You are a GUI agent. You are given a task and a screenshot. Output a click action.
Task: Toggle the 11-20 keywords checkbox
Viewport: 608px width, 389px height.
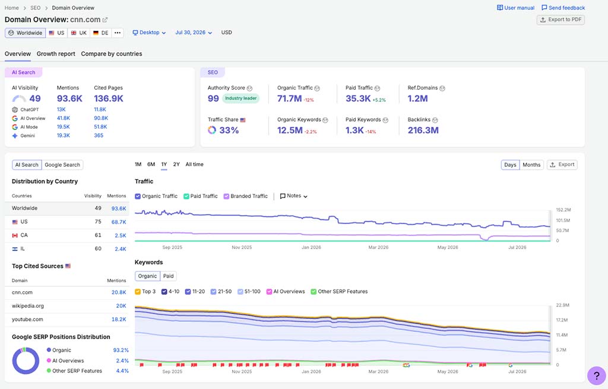pyautogui.click(x=188, y=291)
